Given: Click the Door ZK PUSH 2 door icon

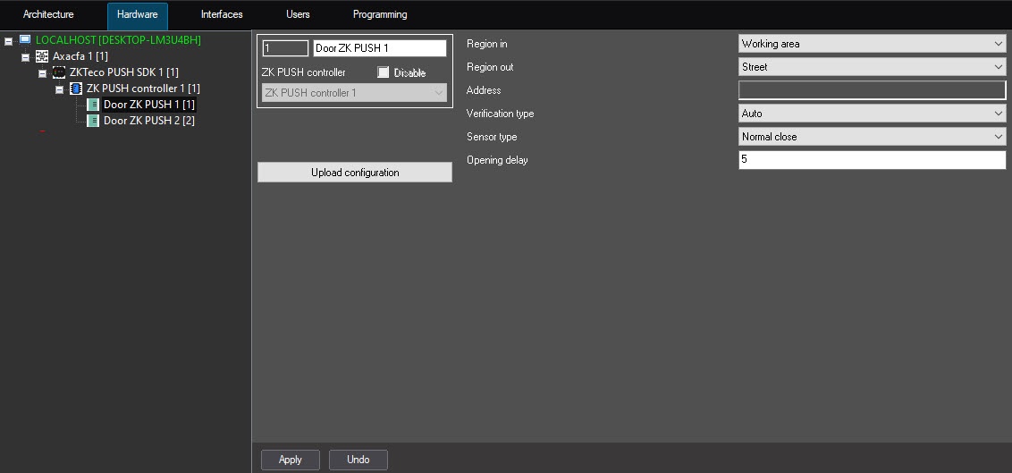Looking at the screenshot, I should click(93, 121).
